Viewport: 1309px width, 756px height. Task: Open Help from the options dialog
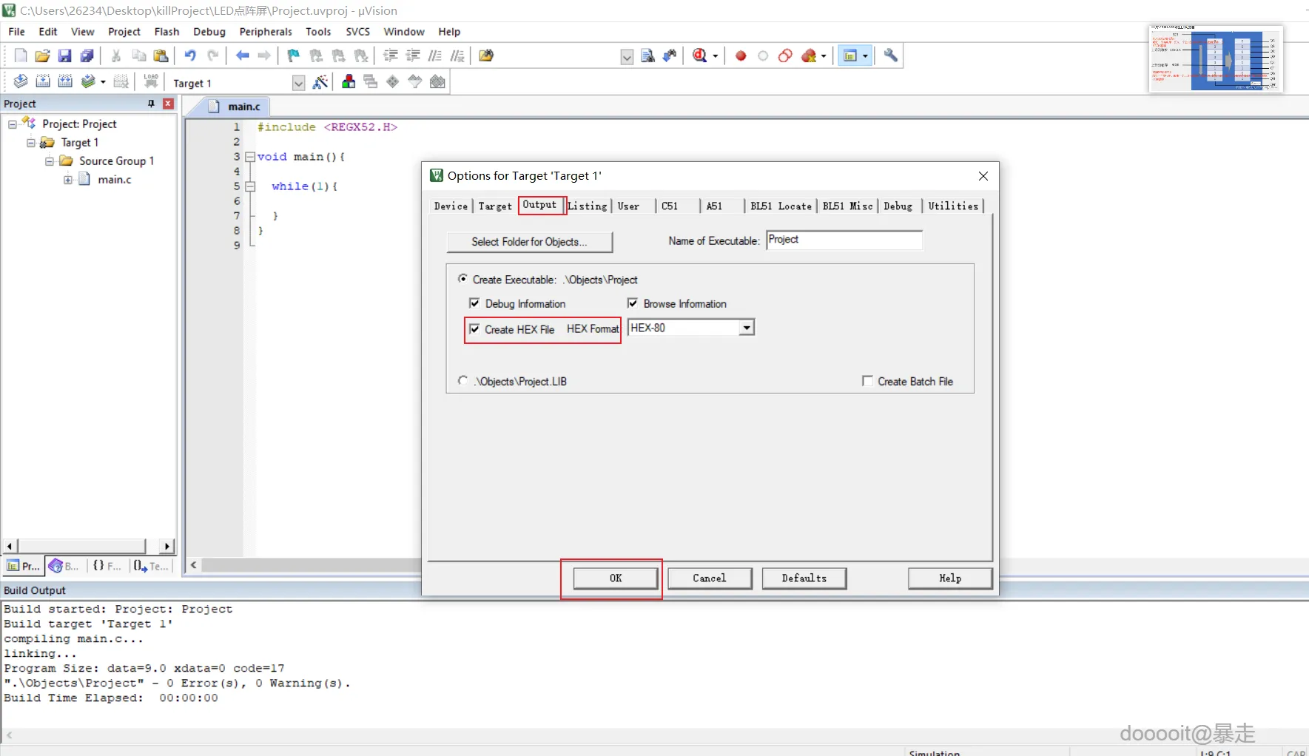(x=950, y=578)
